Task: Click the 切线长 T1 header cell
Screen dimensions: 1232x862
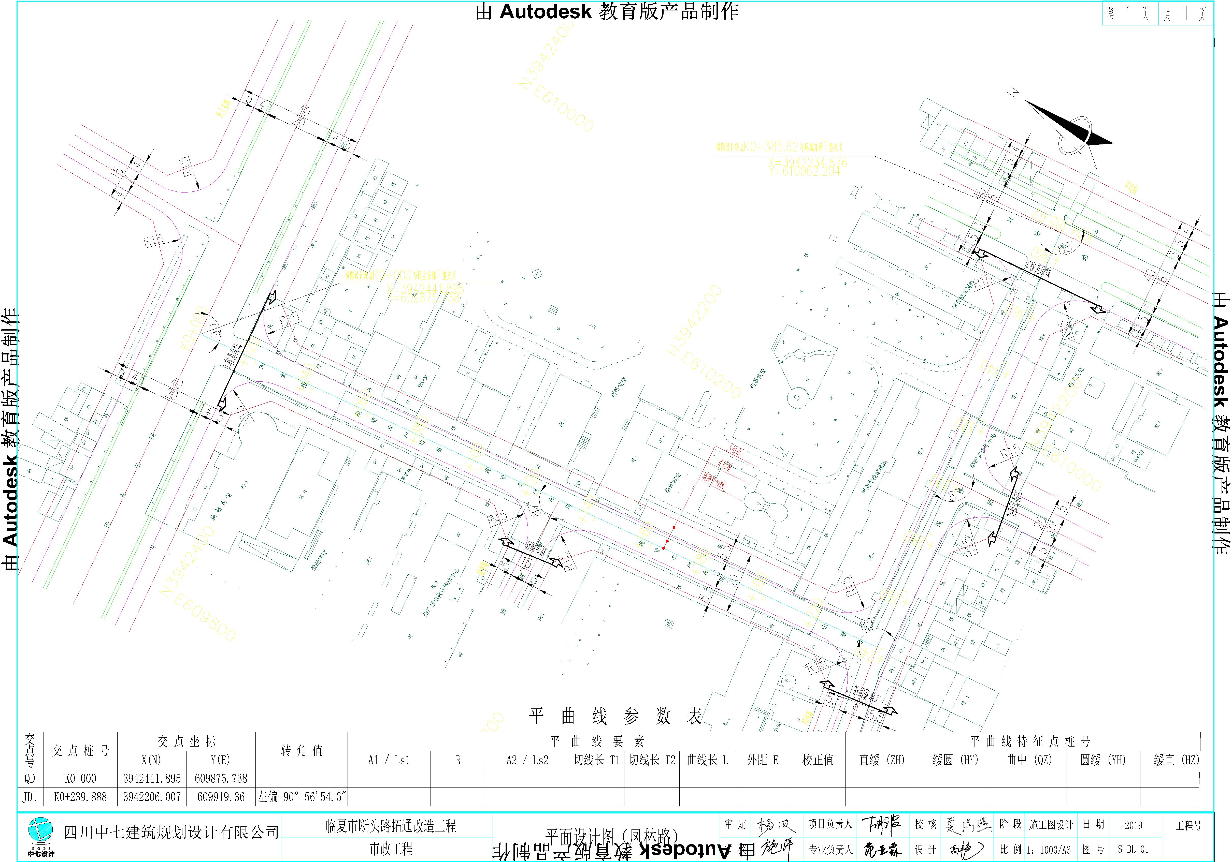Action: pos(597,760)
